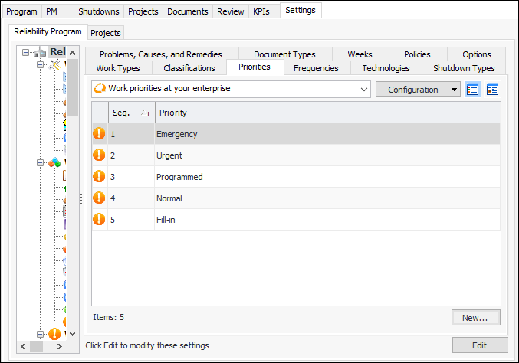
Task: Click the Emergency priority warning icon
Action: [99, 134]
